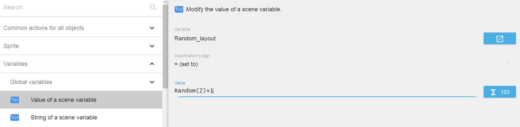Click the Var icon beside String of a scene variable

(15, 118)
